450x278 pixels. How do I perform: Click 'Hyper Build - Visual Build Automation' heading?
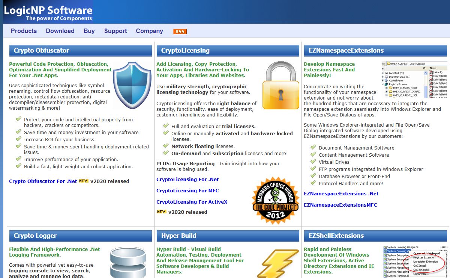[200, 260]
